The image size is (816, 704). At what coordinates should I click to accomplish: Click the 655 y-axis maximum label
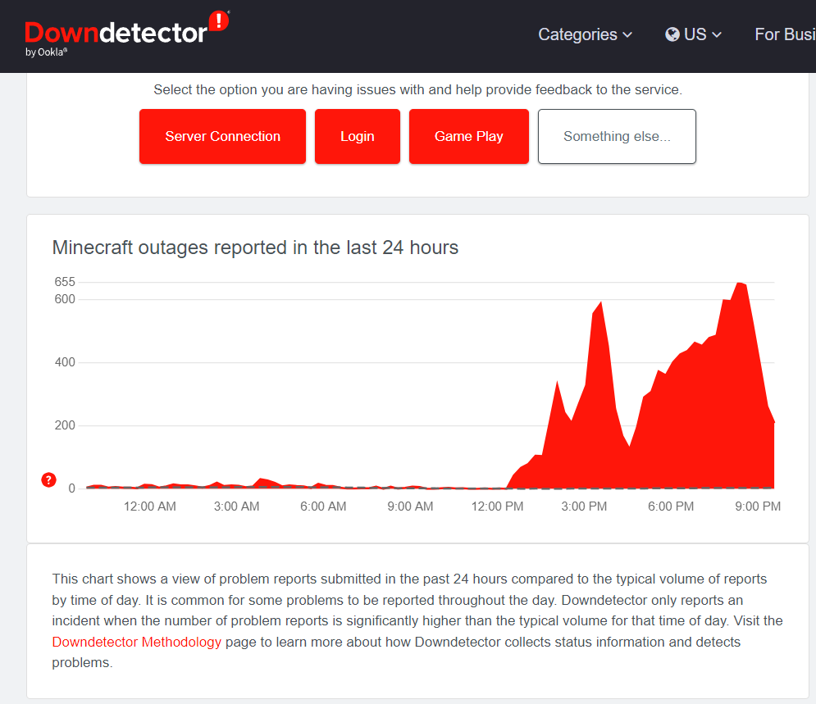[x=65, y=282]
